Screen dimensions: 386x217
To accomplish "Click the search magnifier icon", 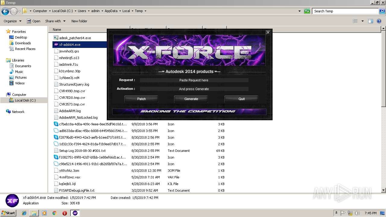I will click(382, 11).
